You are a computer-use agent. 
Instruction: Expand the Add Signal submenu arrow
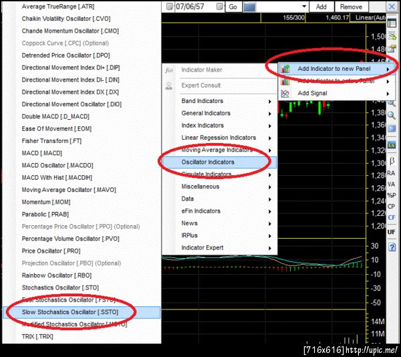(x=388, y=94)
